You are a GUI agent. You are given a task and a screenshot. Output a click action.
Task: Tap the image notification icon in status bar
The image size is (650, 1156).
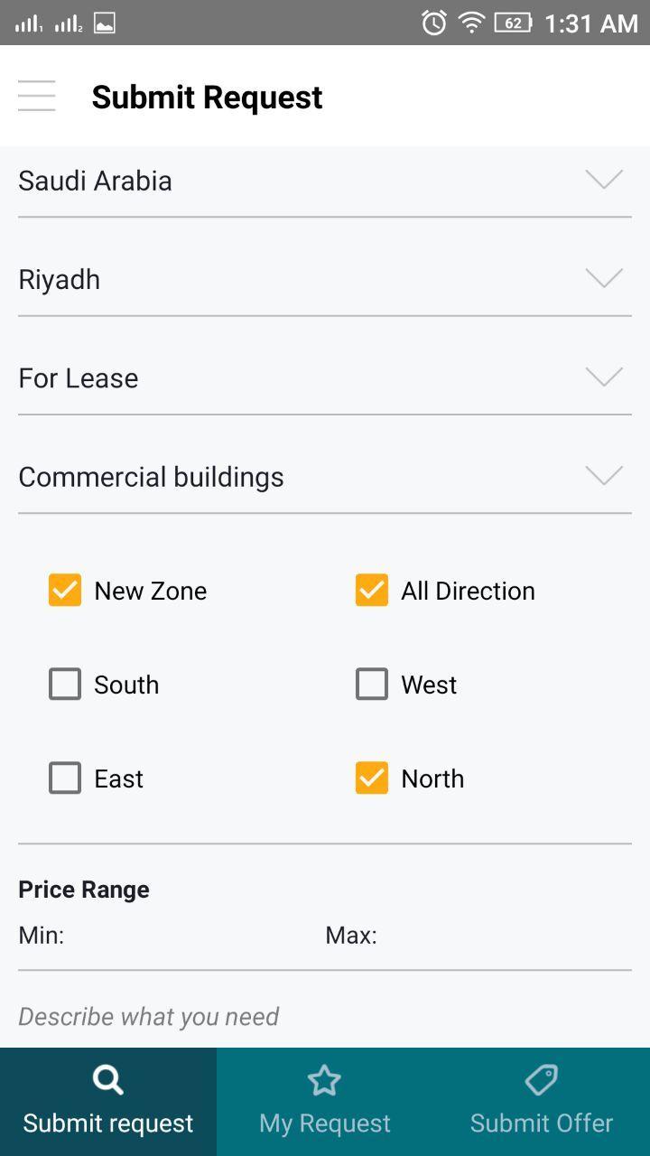105,23
